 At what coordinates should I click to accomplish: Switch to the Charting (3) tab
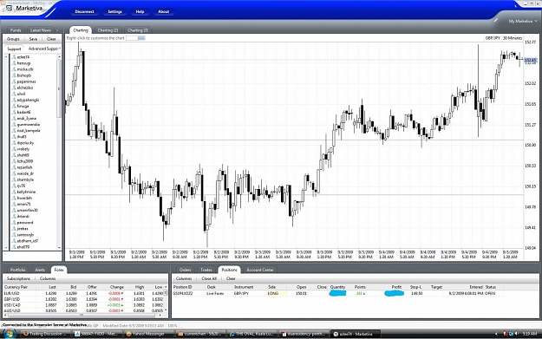[x=138, y=30]
